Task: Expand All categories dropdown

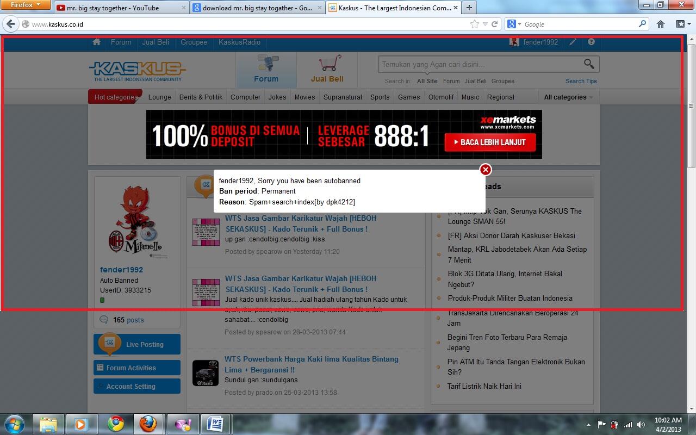Action: (x=568, y=97)
